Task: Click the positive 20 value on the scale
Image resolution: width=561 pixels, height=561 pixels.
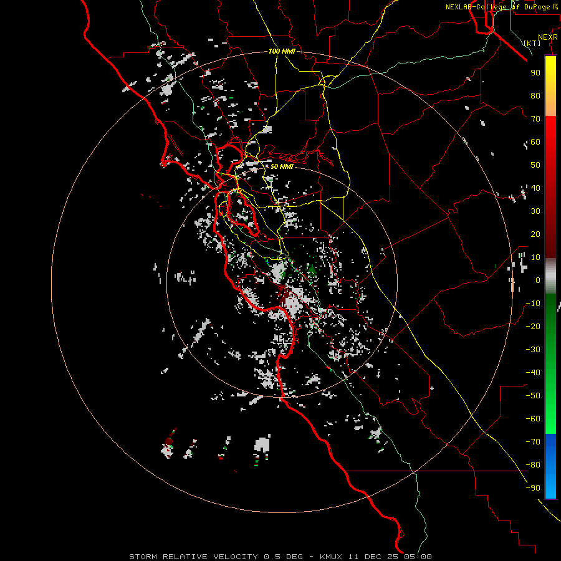Action: (535, 234)
